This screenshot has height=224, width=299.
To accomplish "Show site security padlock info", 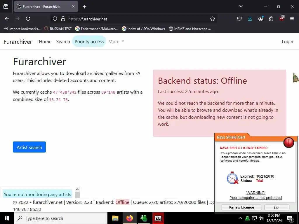I will click(63, 19).
